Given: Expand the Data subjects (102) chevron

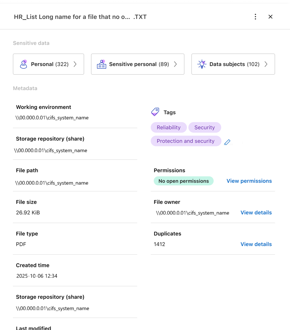Looking at the screenshot, I should click(266, 64).
